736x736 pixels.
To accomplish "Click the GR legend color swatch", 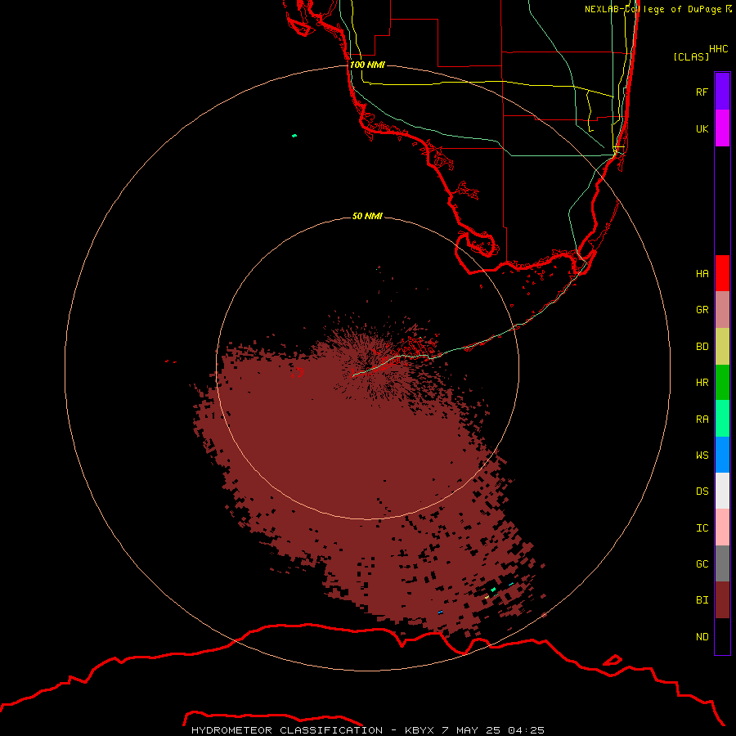I will (x=722, y=310).
